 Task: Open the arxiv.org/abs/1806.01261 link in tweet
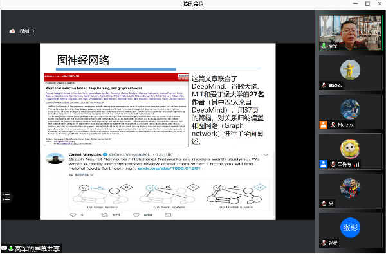[x=169, y=168]
